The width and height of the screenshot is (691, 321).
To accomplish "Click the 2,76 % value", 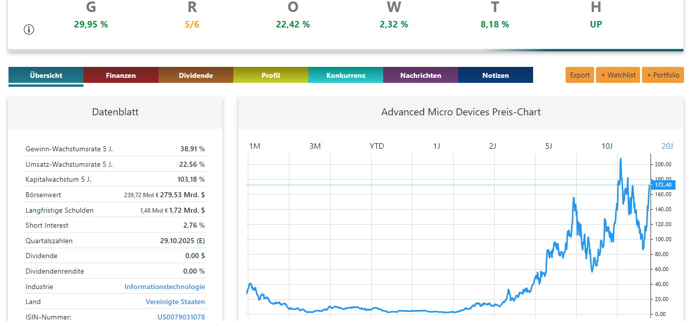I will point(194,225).
